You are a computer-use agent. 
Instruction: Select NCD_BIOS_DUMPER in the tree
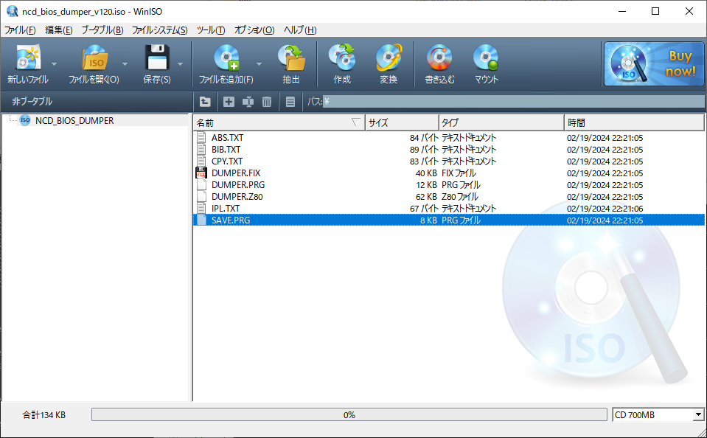(x=74, y=121)
